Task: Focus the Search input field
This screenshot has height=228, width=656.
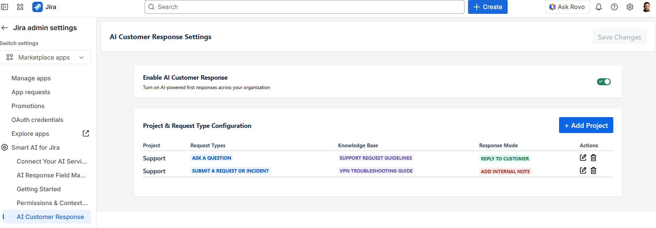Action: click(x=304, y=7)
